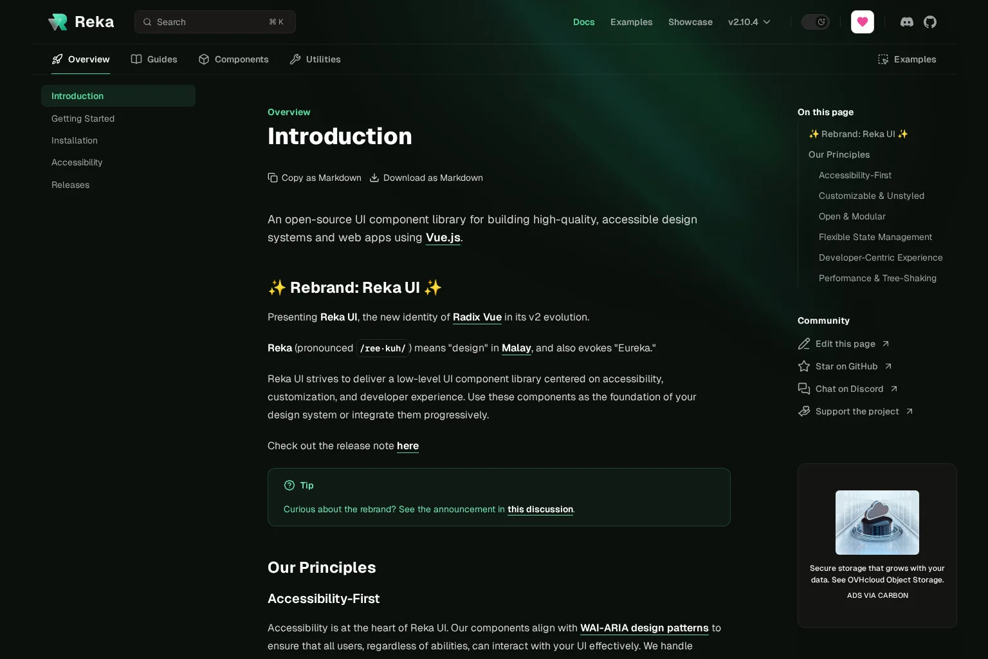Screen dimensions: 988x659
Task: Jump to Accessibility-First in outline
Action: click(x=855, y=175)
